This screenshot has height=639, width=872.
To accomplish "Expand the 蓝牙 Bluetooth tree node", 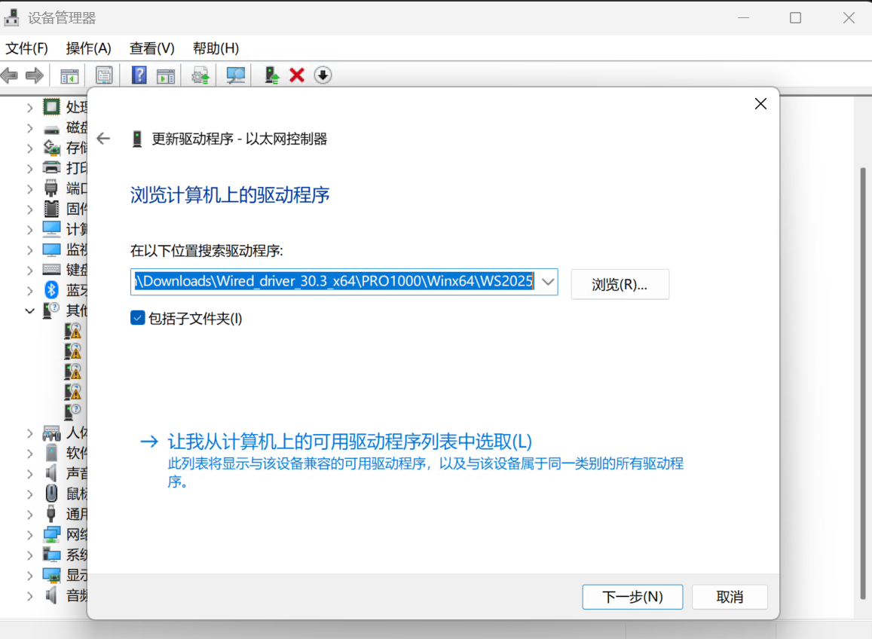I will [29, 290].
